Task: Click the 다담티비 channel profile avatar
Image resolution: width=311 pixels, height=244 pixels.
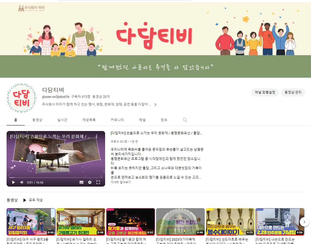Action: coord(21,98)
